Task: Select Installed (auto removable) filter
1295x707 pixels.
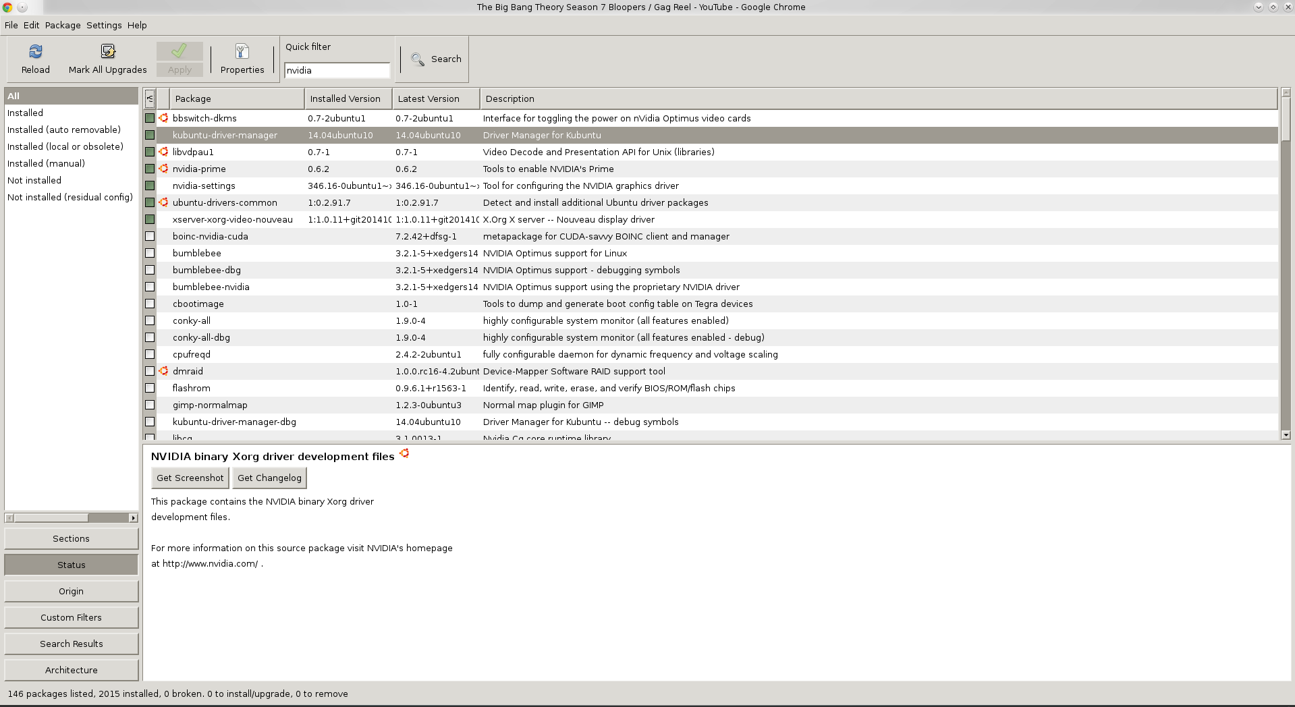Action: coord(72,130)
